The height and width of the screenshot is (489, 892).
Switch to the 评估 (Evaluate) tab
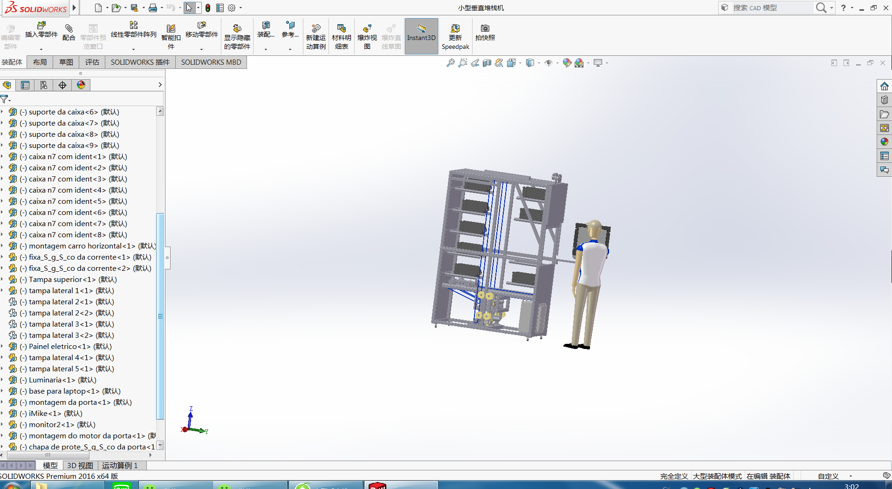[92, 62]
